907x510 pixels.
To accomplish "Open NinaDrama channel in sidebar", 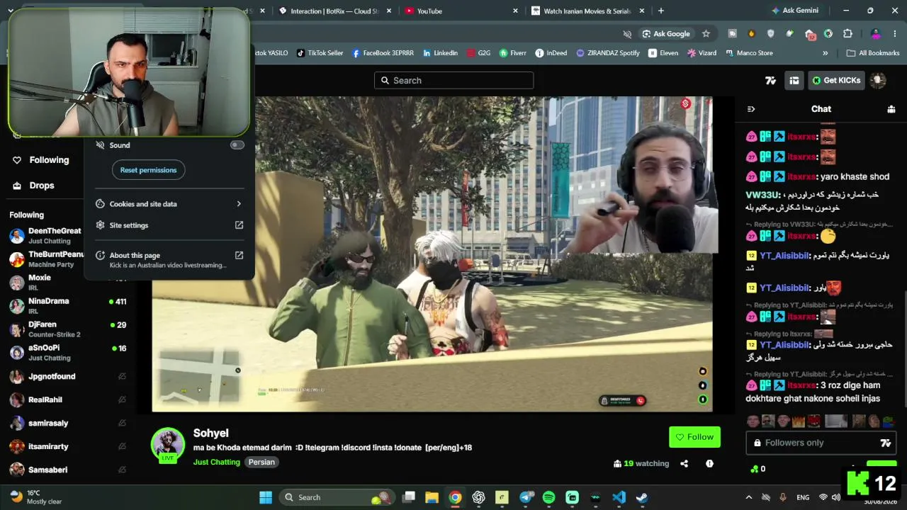I will click(x=68, y=305).
